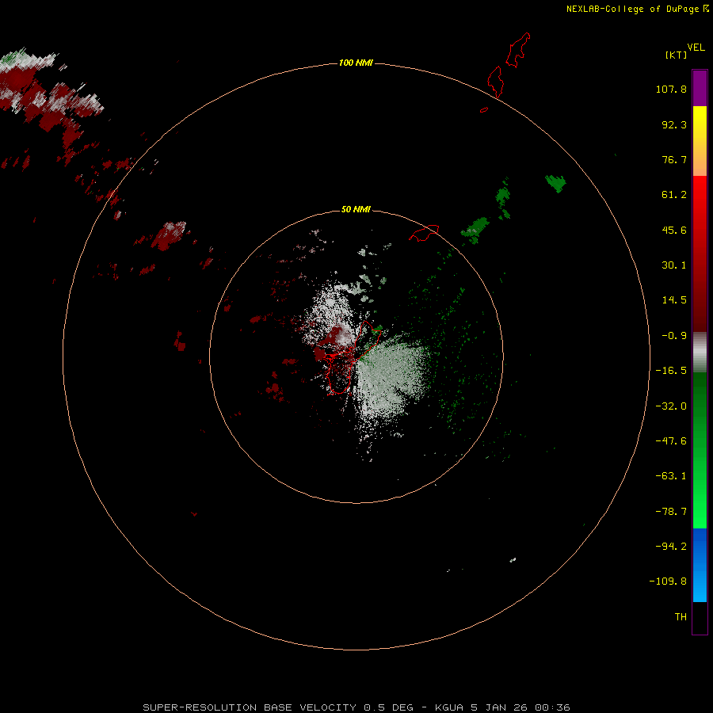The image size is (713, 713).
Task: Click the -47.6 legend value
Action: coord(671,441)
